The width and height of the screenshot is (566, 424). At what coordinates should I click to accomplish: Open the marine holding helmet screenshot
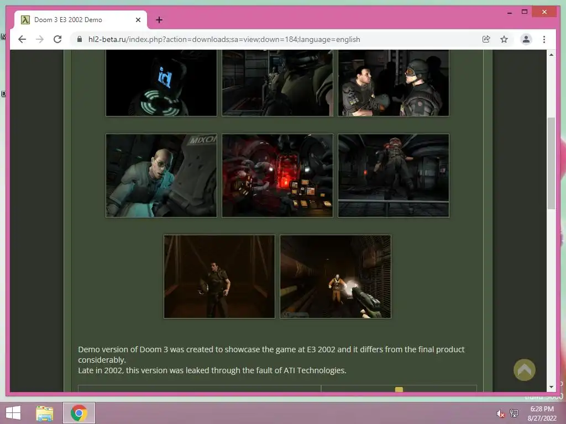click(x=219, y=277)
